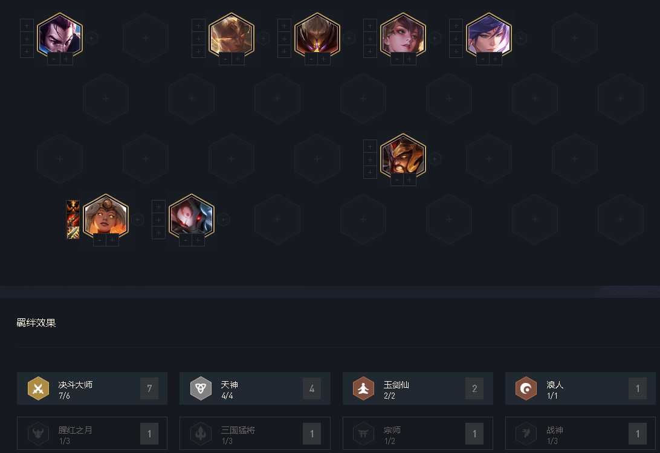Viewport: 660px width, 453px height.
Task: Select the blue-haired champion in the top row
Action: [x=489, y=35]
